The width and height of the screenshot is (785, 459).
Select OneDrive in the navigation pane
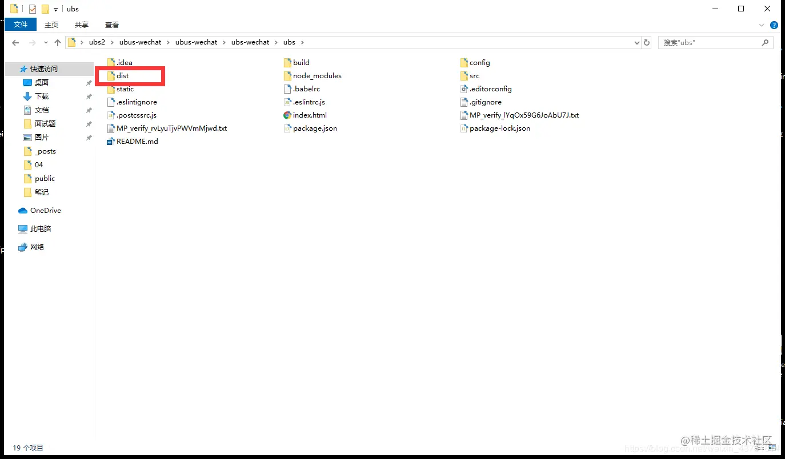pyautogui.click(x=46, y=210)
